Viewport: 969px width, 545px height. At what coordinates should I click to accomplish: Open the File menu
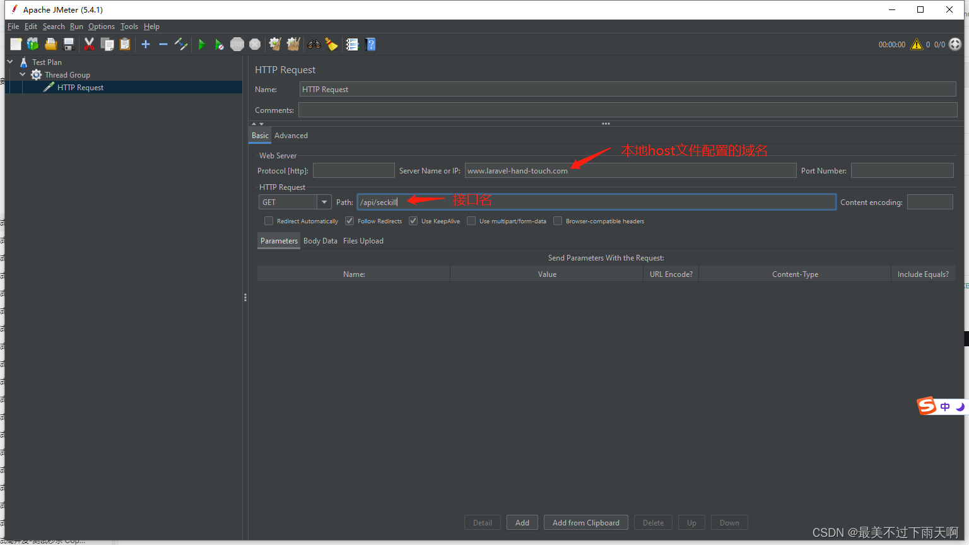coord(13,26)
